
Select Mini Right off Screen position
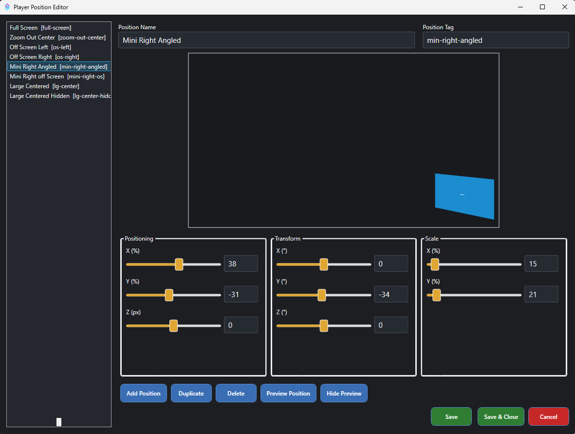pyautogui.click(x=59, y=76)
